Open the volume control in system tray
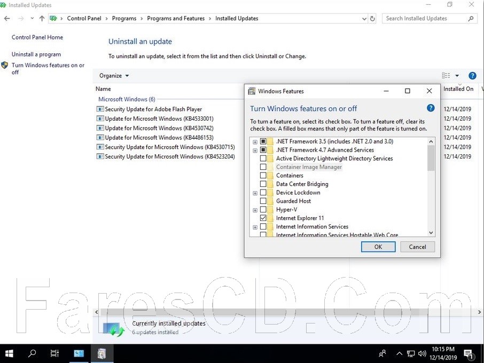The image size is (484, 363). click(x=422, y=354)
